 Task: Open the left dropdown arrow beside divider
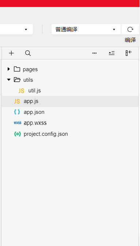click(x=26, y=29)
